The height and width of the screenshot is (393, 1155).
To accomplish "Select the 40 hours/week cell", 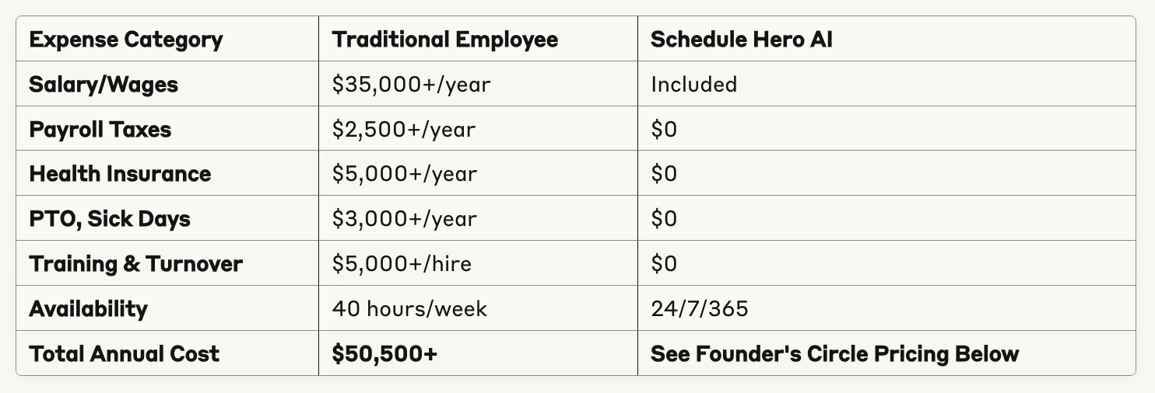I will tap(409, 308).
